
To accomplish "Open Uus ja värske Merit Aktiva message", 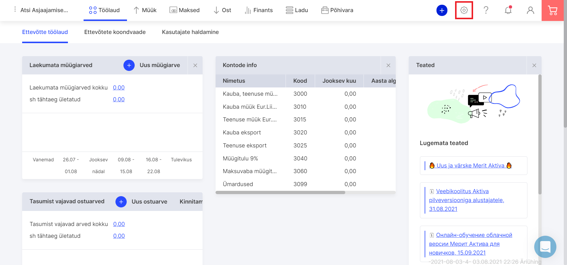I will point(470,166).
